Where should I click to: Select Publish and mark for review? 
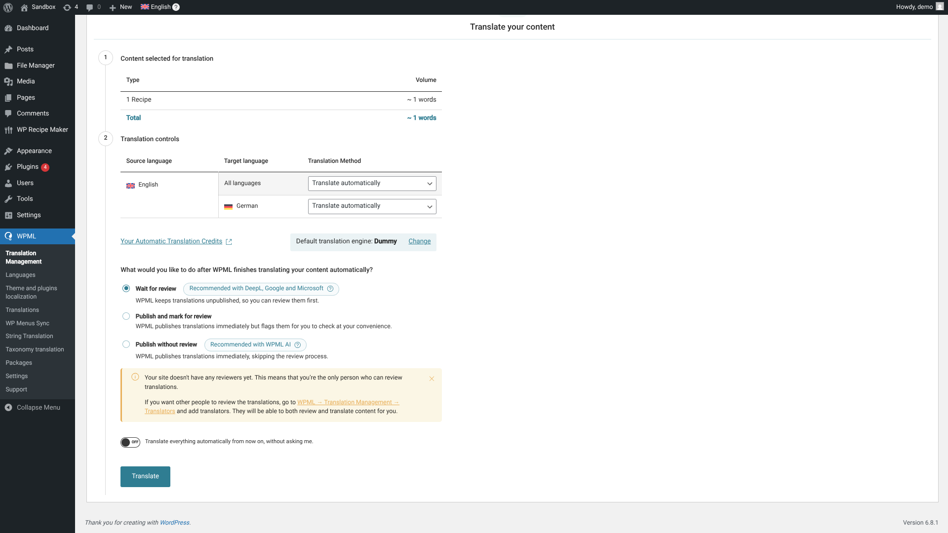[x=126, y=316]
